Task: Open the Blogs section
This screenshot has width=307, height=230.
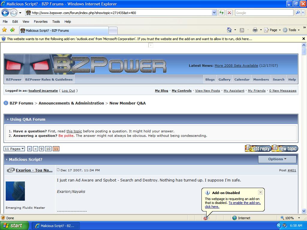Action: (210, 79)
